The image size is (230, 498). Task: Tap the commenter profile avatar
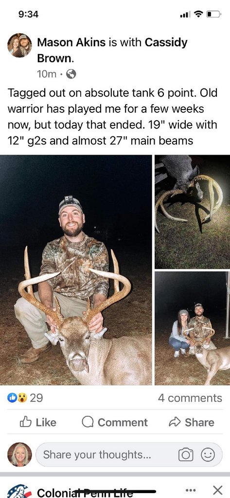pyautogui.click(x=20, y=455)
